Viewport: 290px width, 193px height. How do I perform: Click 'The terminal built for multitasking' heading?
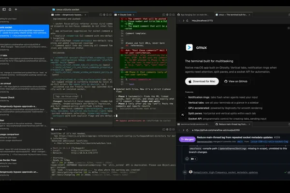(209, 61)
